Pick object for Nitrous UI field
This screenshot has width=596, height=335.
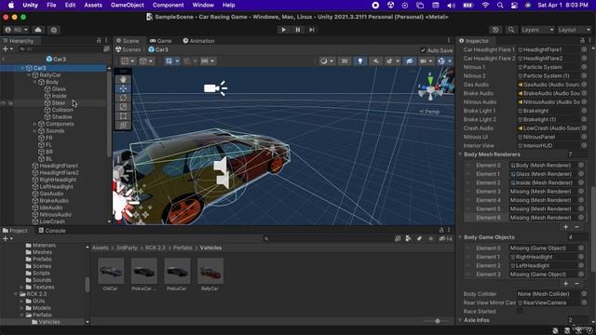click(584, 137)
